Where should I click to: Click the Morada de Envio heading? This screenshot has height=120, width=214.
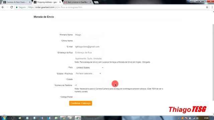click(x=44, y=17)
